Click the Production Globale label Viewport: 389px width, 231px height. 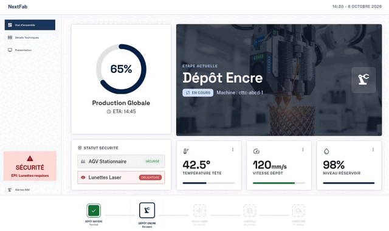pos(121,103)
